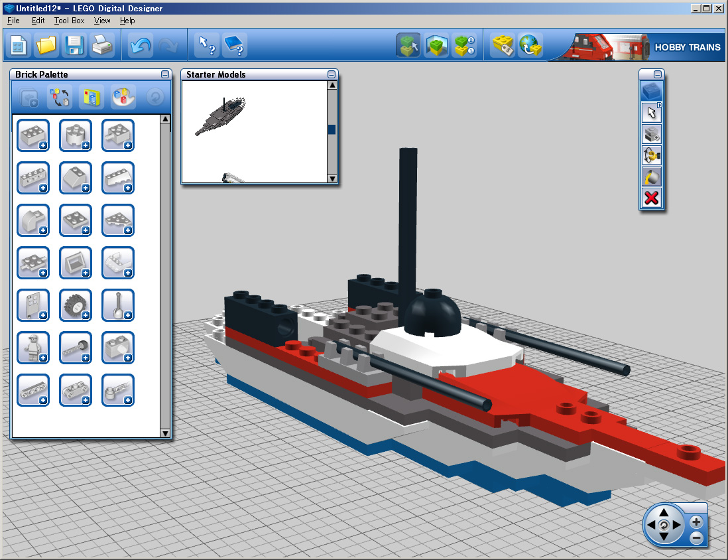Expand the lever and antenna group

(118, 305)
